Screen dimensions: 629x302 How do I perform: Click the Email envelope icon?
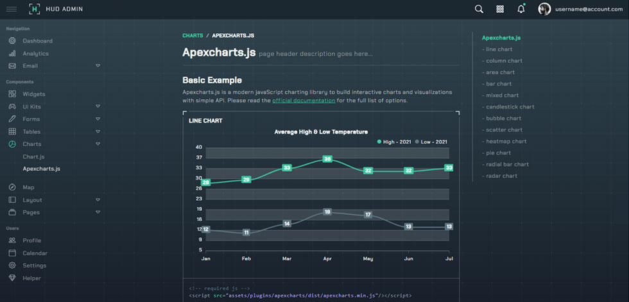coord(12,65)
